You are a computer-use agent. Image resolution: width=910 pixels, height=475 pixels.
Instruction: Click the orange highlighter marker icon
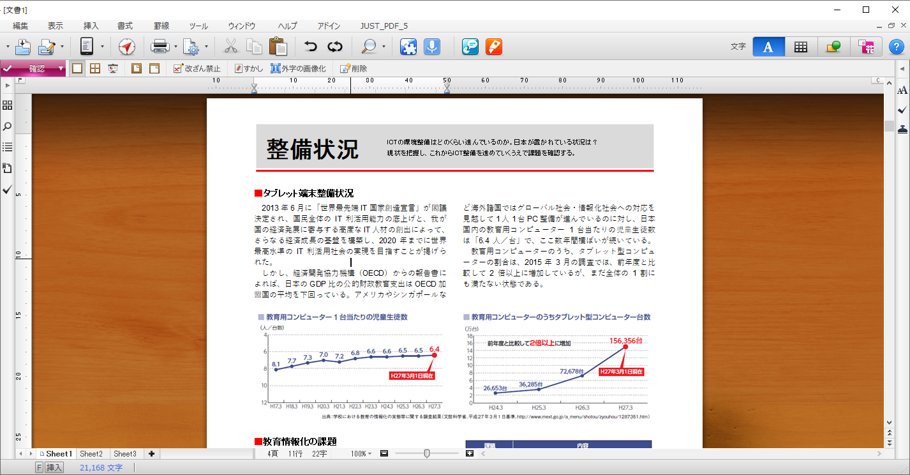coord(493,47)
